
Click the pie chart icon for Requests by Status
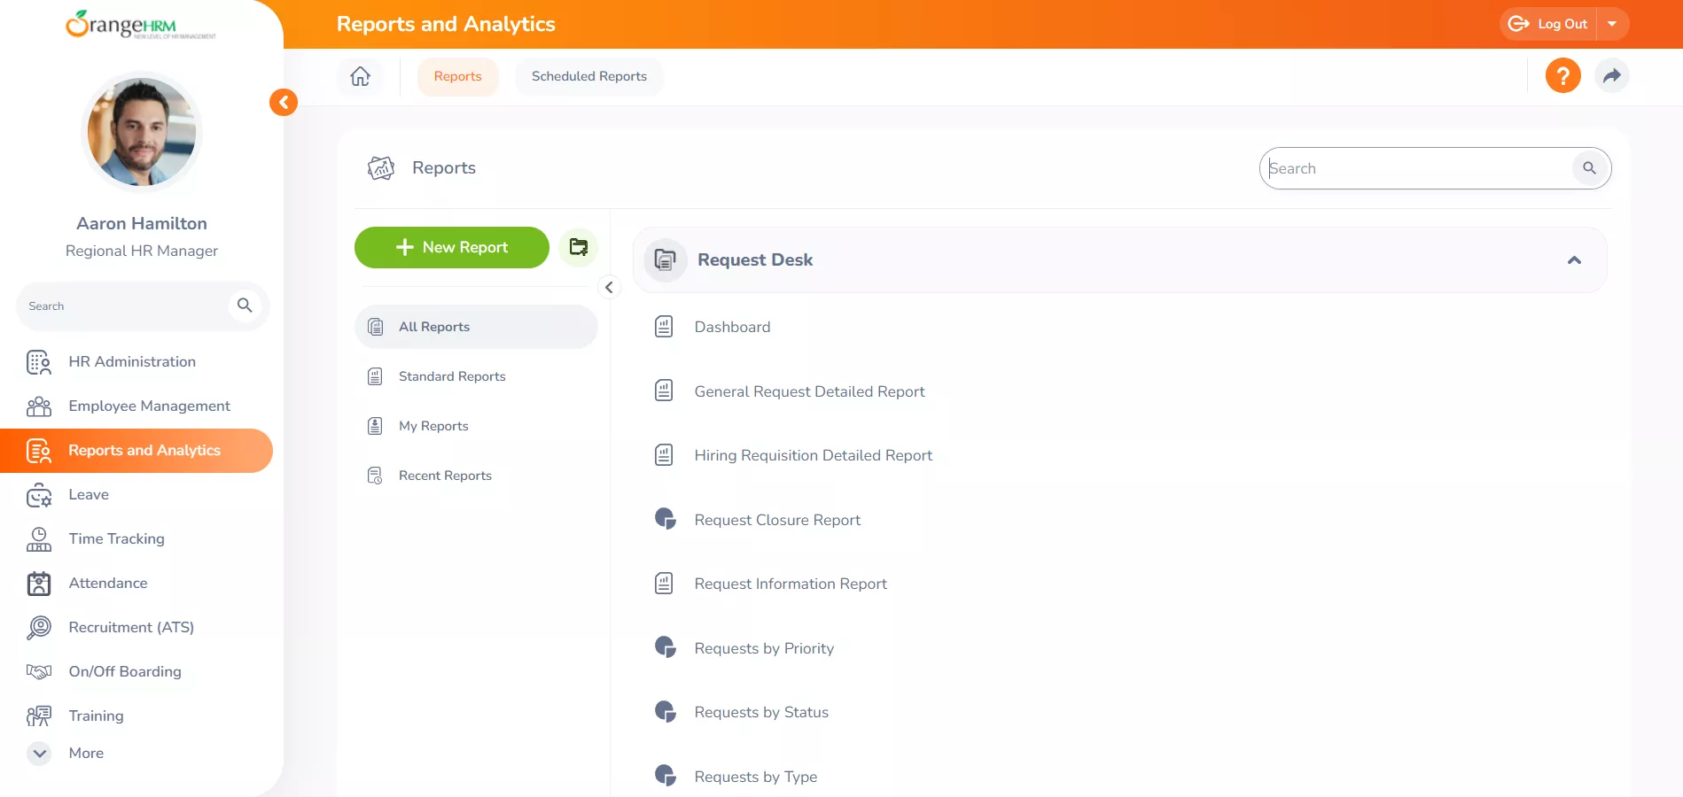665,711
